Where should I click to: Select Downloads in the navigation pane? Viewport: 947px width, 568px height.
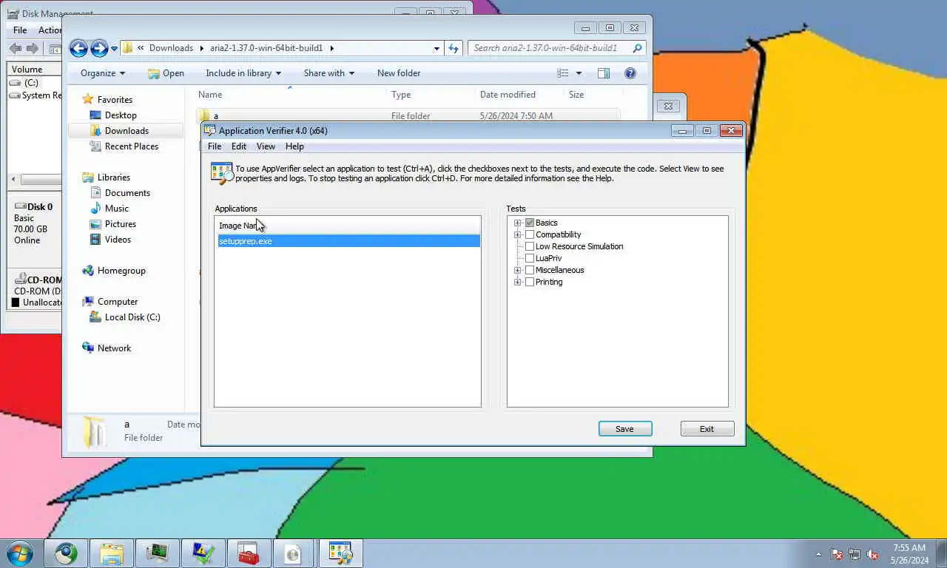[x=127, y=131]
